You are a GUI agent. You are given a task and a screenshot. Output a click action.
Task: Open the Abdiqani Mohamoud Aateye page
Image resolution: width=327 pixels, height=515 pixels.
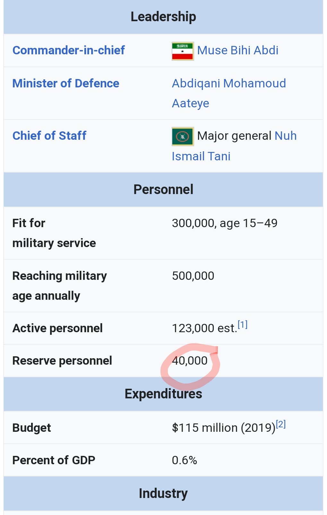pos(229,93)
